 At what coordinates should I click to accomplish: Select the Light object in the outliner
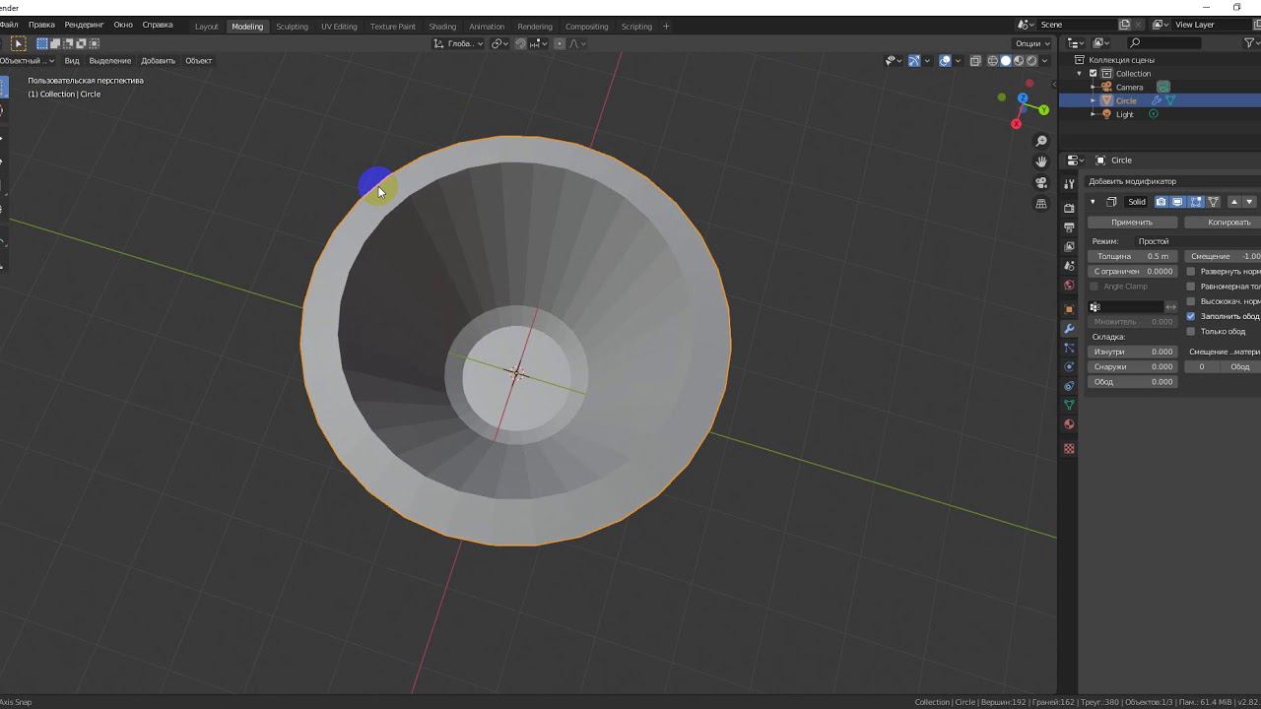pos(1124,114)
